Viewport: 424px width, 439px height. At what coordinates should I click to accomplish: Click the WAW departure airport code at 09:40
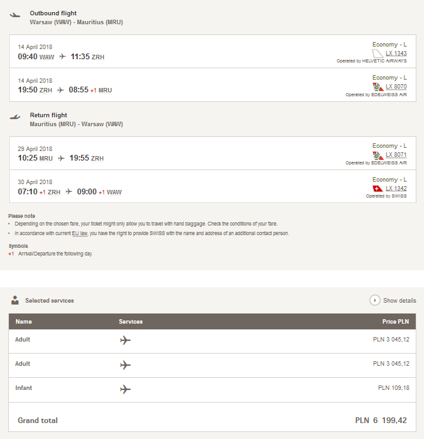point(46,57)
